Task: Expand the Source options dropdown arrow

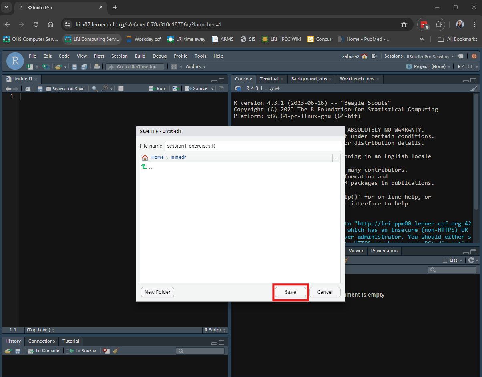Action: (212, 89)
